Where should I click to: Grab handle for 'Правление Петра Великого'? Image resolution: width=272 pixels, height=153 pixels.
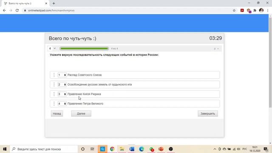point(54,104)
